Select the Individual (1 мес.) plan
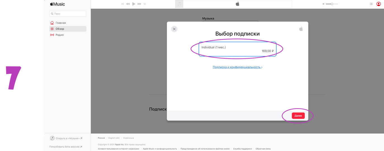384x151 pixels. (x=237, y=49)
